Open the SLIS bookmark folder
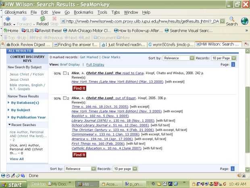Viewport: 250px width, 188px height. pyautogui.click(x=28, y=31)
